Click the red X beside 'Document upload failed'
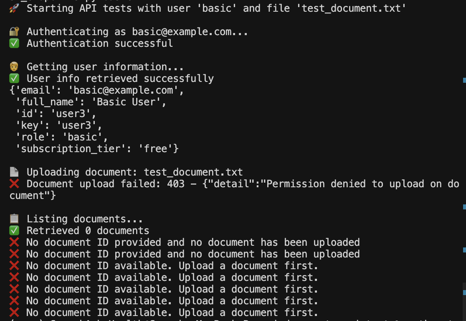Screen dimensions: 466x321 tap(14, 184)
